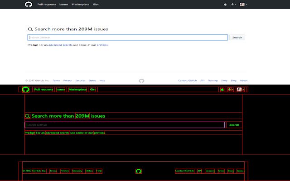Go to Pull requests in white page header
The height and width of the screenshot is (181, 290).
[x=46, y=5]
